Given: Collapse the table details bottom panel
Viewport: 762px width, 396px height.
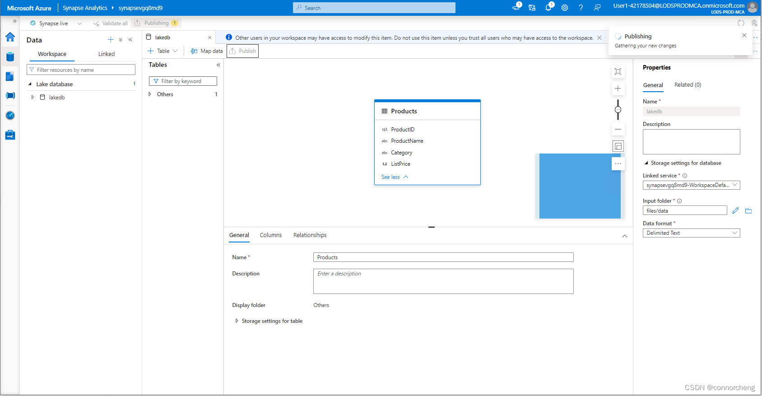Looking at the screenshot, I should tap(625, 236).
